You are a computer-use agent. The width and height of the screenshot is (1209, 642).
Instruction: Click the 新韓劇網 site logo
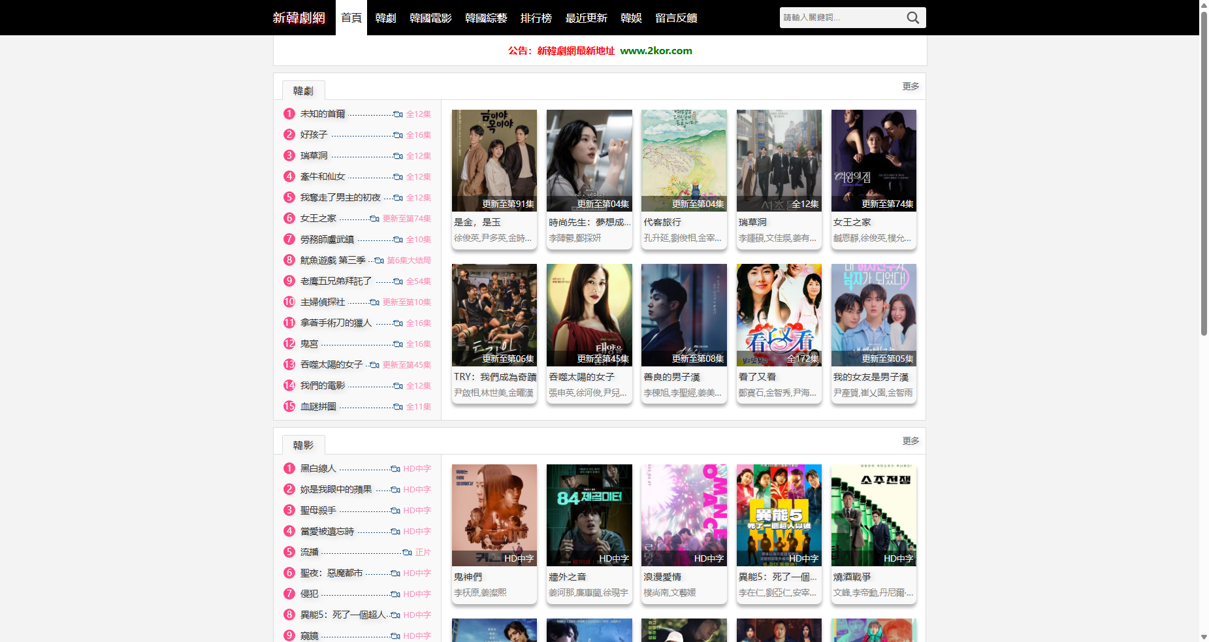tap(299, 18)
